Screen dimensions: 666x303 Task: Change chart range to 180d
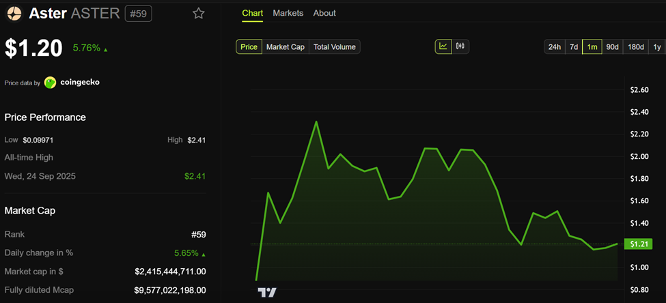(636, 46)
